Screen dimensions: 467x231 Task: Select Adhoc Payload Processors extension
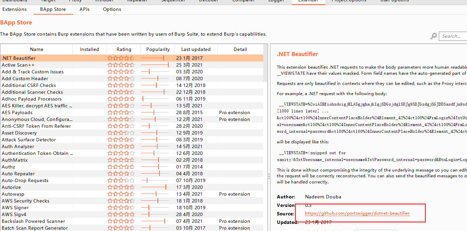[x=132, y=99]
